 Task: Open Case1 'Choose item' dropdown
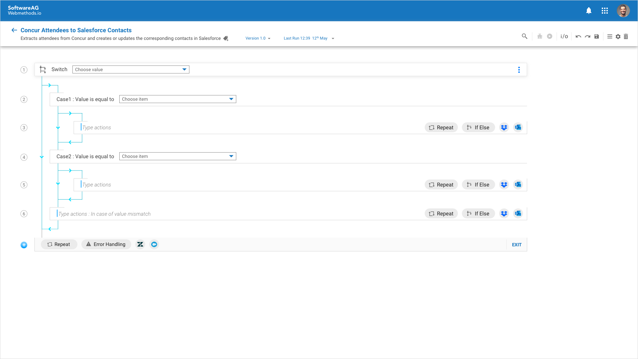[x=178, y=99]
